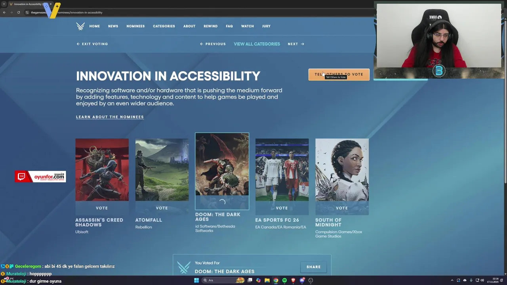Go to NEXT category
This screenshot has height=285, width=507.
[x=296, y=44]
